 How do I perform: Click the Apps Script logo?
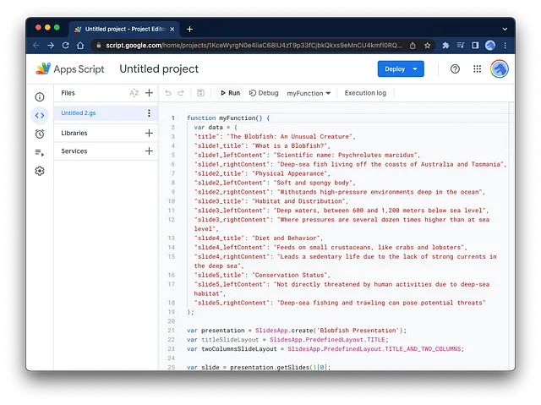point(70,69)
